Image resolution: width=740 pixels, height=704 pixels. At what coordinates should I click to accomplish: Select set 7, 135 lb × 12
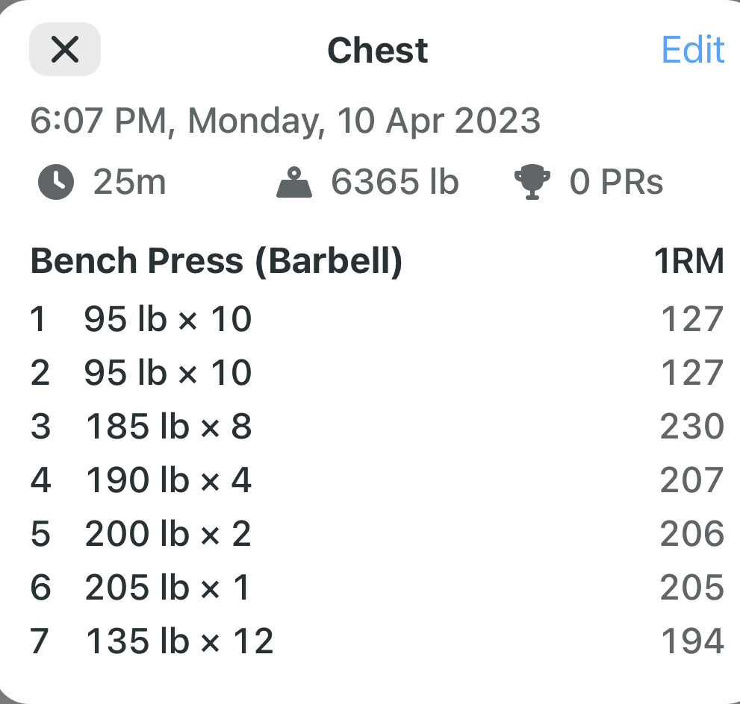tap(377, 641)
